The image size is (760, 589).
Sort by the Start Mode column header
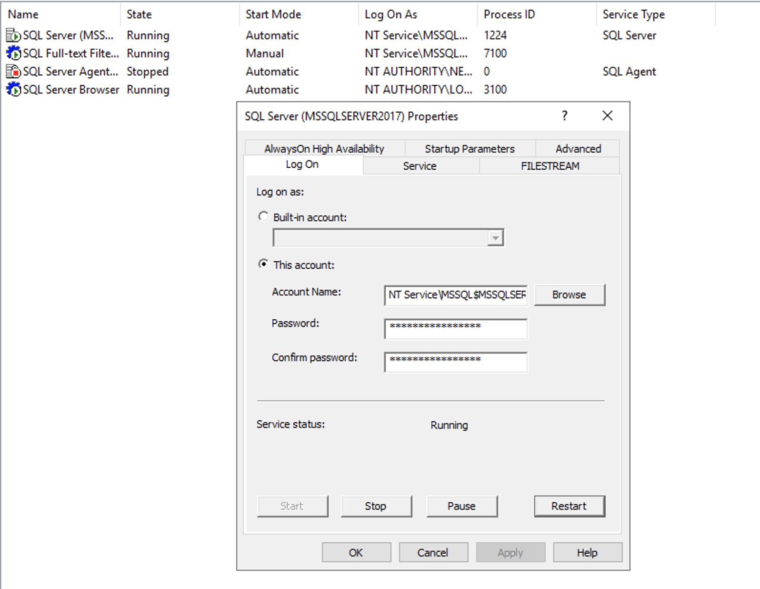(299, 14)
